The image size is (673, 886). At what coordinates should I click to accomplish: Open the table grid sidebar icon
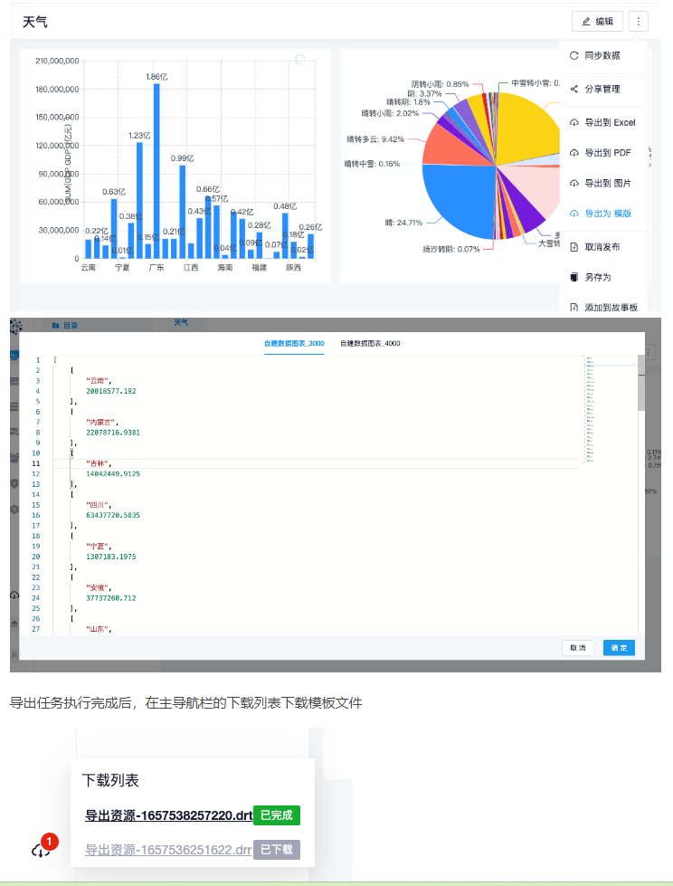click(x=14, y=381)
